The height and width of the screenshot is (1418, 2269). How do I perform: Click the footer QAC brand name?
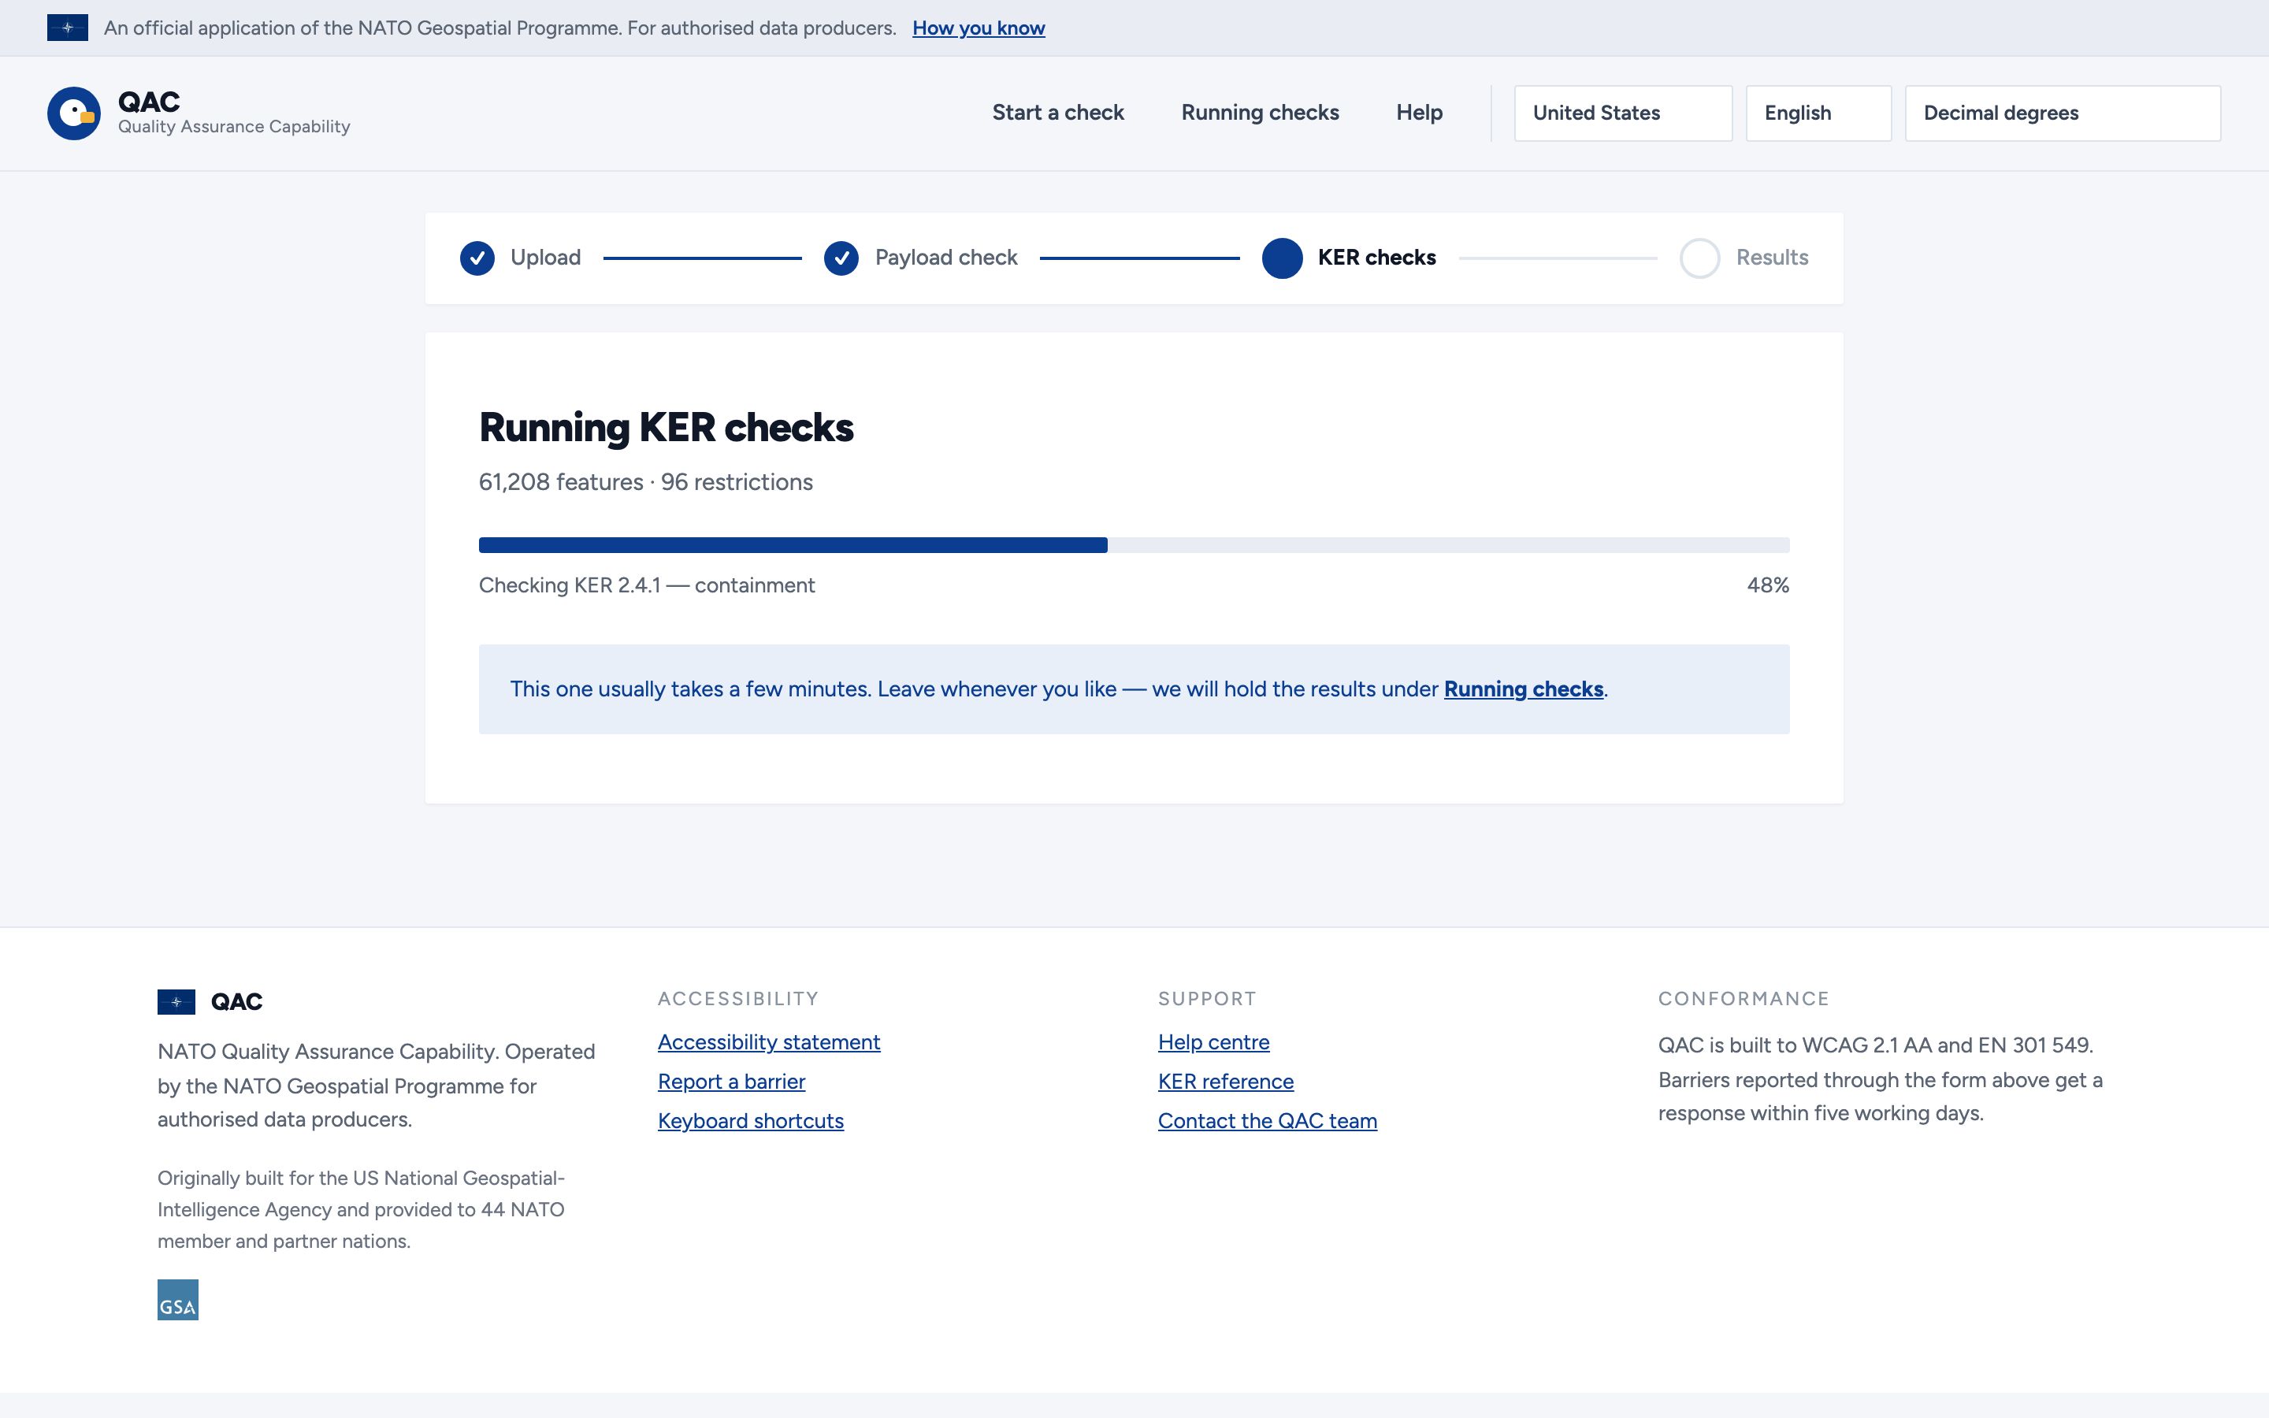tap(236, 1001)
